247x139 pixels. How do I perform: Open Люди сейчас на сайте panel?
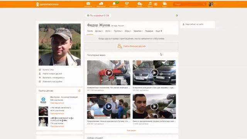[x=197, y=24]
